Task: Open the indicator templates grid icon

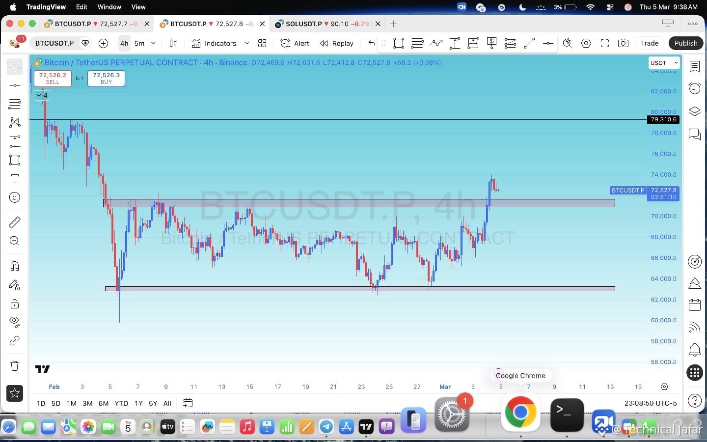Action: click(x=262, y=43)
